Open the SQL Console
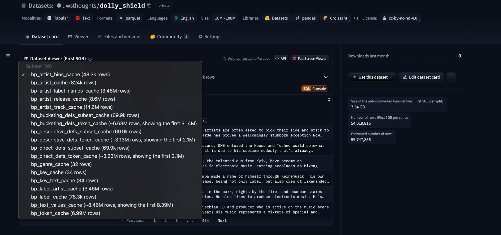 (x=314, y=89)
